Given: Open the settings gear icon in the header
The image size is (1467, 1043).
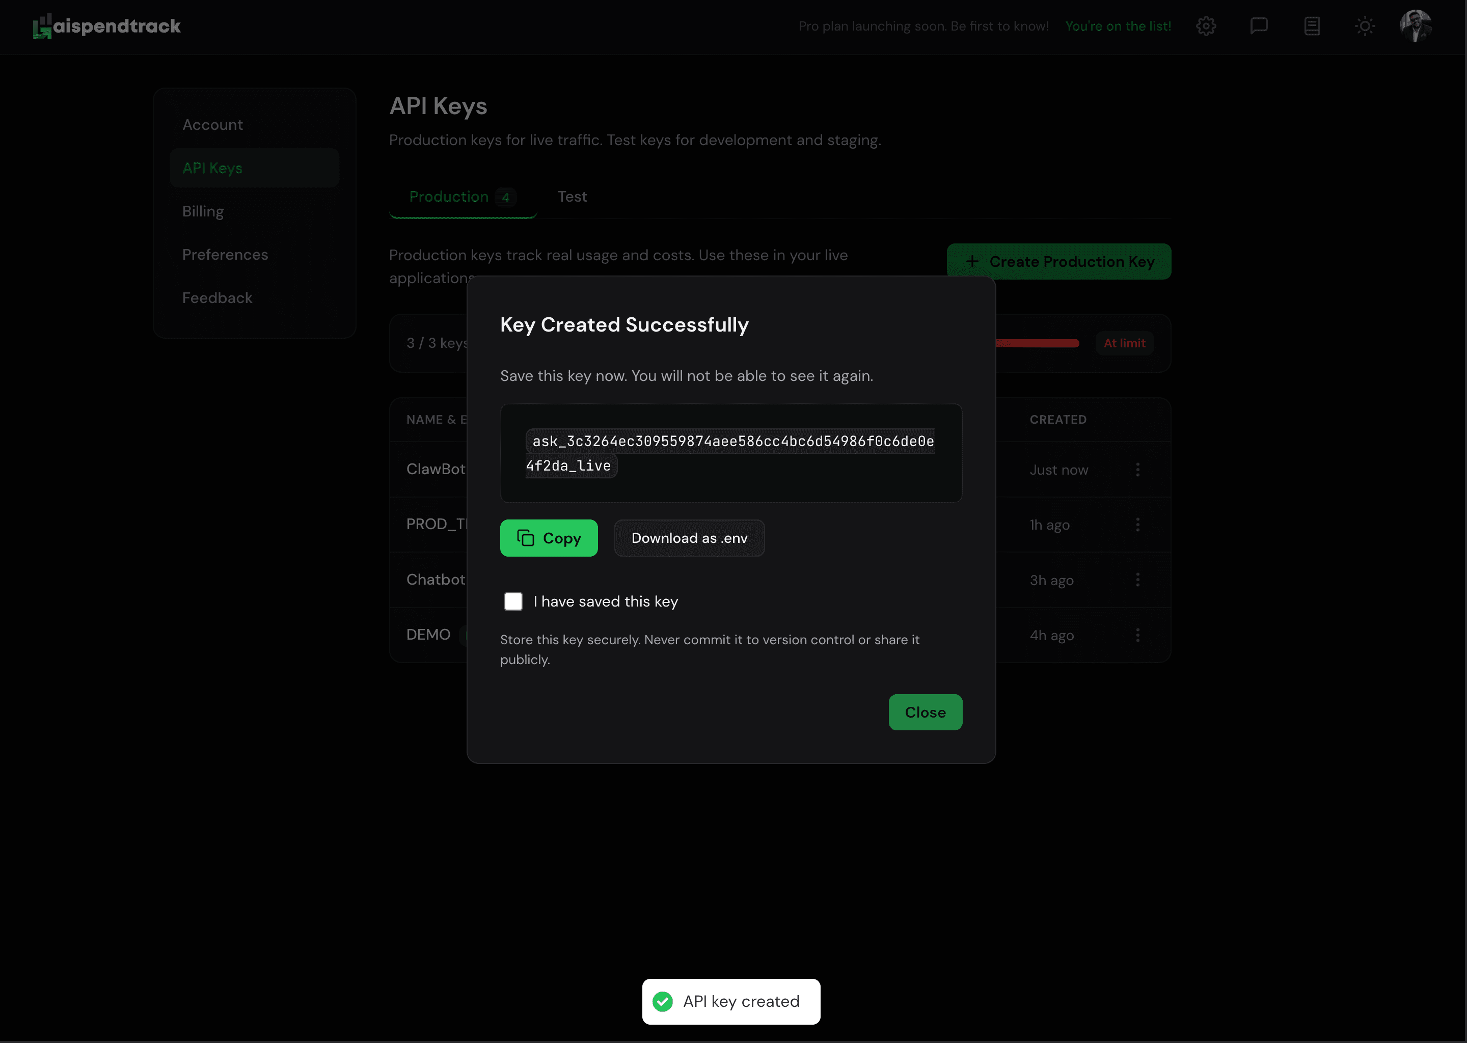Looking at the screenshot, I should [x=1206, y=25].
